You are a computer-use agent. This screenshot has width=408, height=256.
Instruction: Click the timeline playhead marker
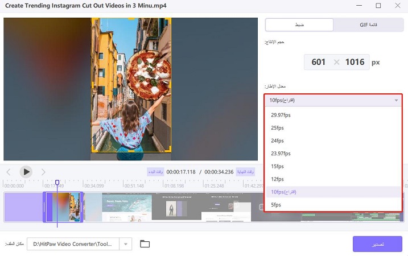[x=57, y=182]
